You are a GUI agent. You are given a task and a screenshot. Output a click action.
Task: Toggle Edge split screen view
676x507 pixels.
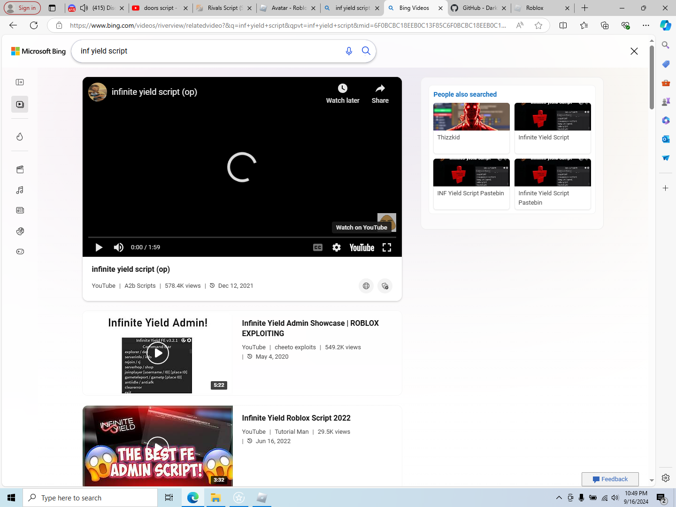pyautogui.click(x=563, y=25)
